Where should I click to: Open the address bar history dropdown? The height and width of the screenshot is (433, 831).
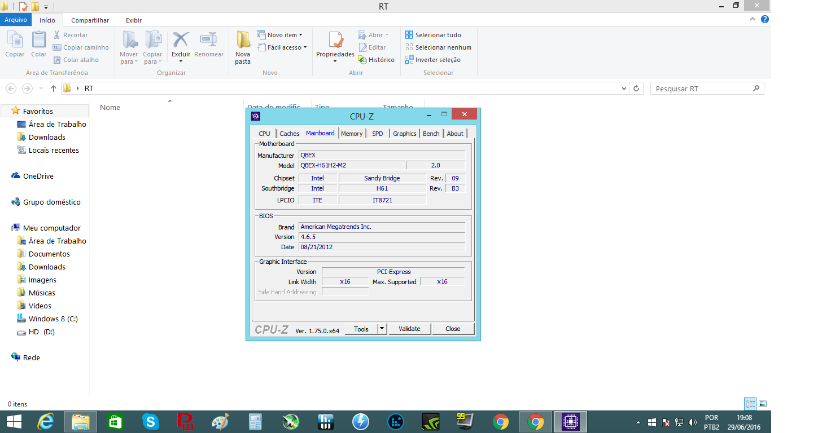624,89
